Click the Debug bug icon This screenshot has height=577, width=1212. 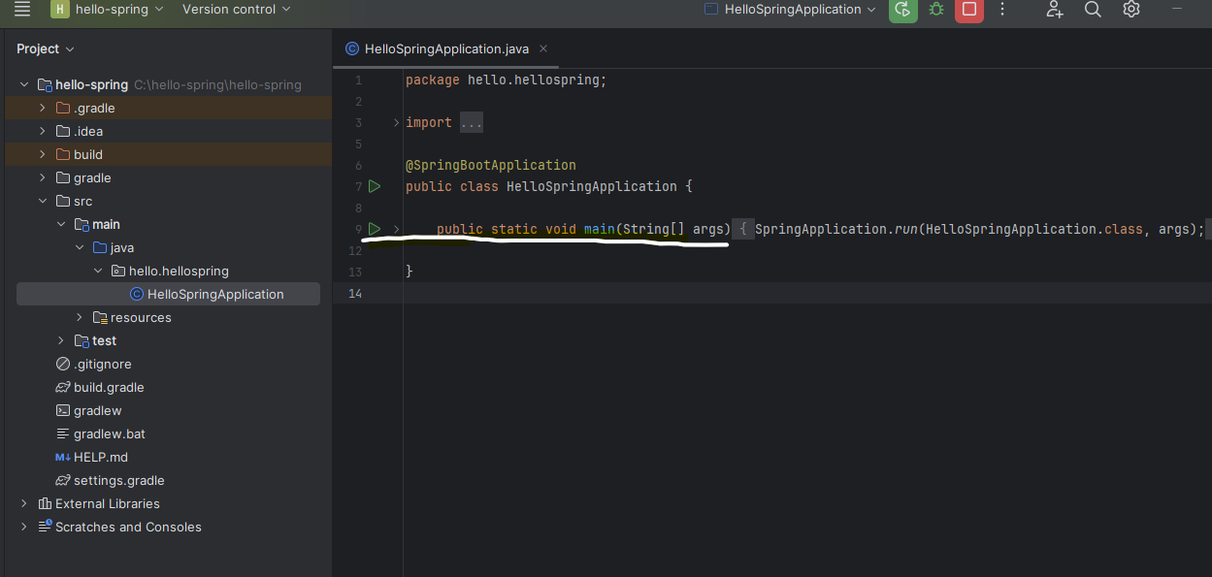click(935, 10)
